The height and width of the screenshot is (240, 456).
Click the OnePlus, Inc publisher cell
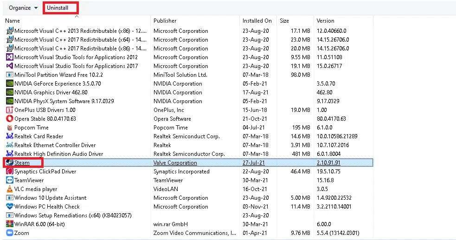169,110
